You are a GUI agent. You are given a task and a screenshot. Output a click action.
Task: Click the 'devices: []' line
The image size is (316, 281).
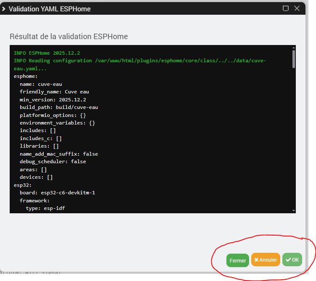[36, 177]
